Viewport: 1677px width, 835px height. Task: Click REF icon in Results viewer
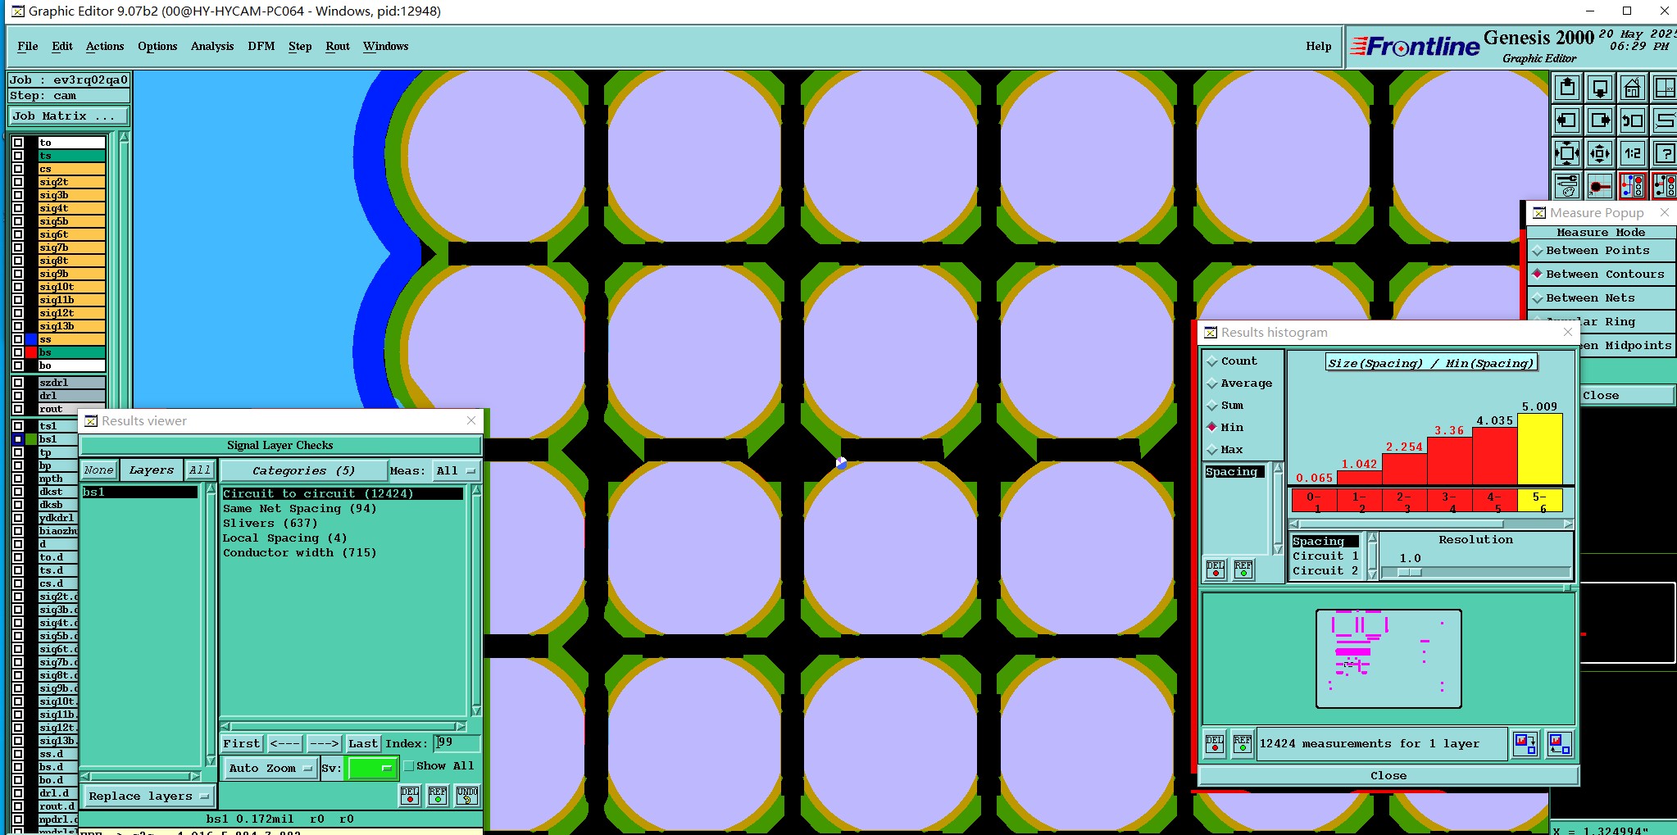[438, 795]
